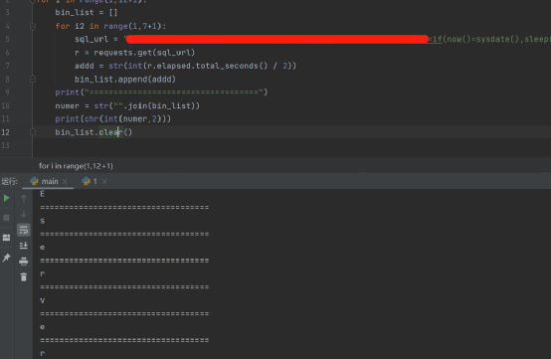
Task: Click line number 9 in gutter
Action: tap(7, 92)
